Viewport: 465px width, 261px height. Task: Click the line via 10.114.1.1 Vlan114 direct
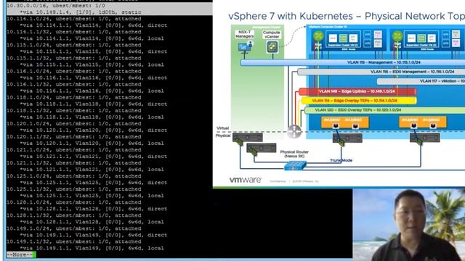pyautogui.click(x=94, y=25)
